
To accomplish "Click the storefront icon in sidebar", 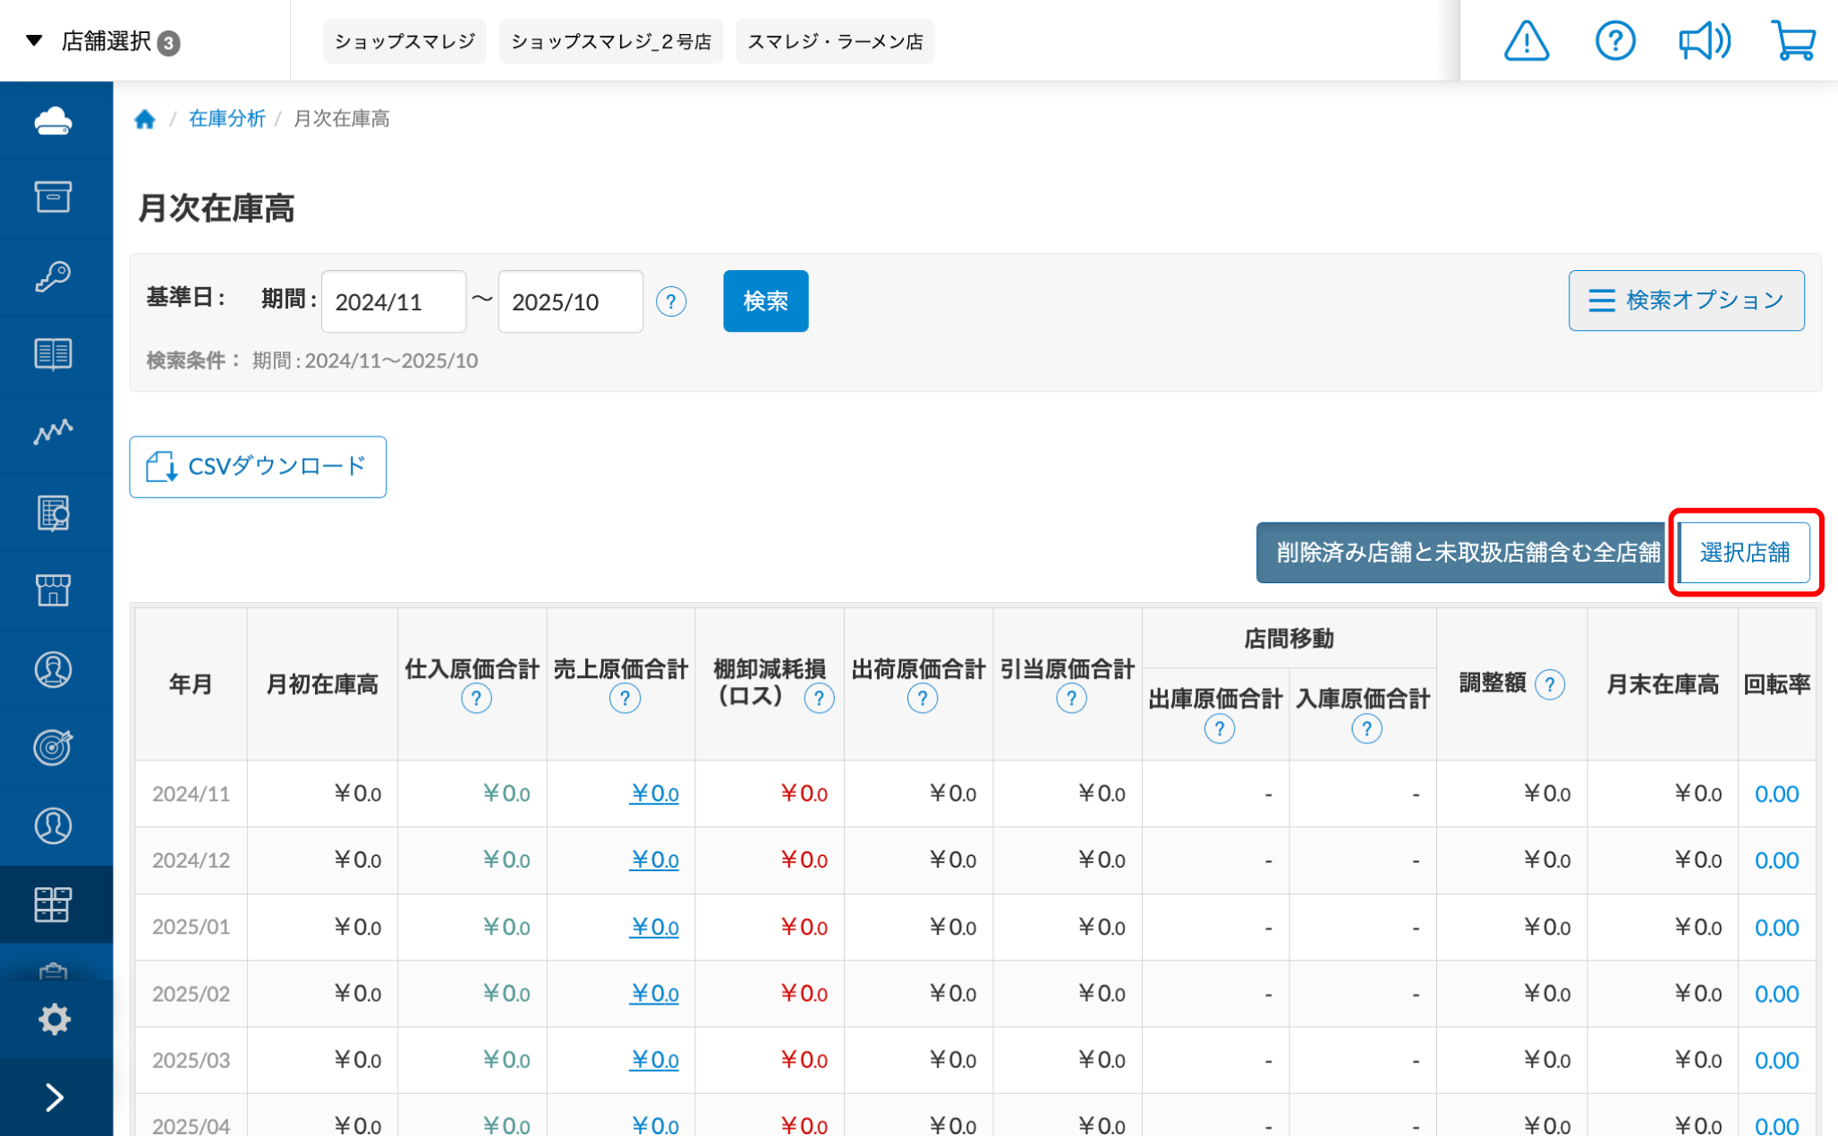I will [x=54, y=590].
